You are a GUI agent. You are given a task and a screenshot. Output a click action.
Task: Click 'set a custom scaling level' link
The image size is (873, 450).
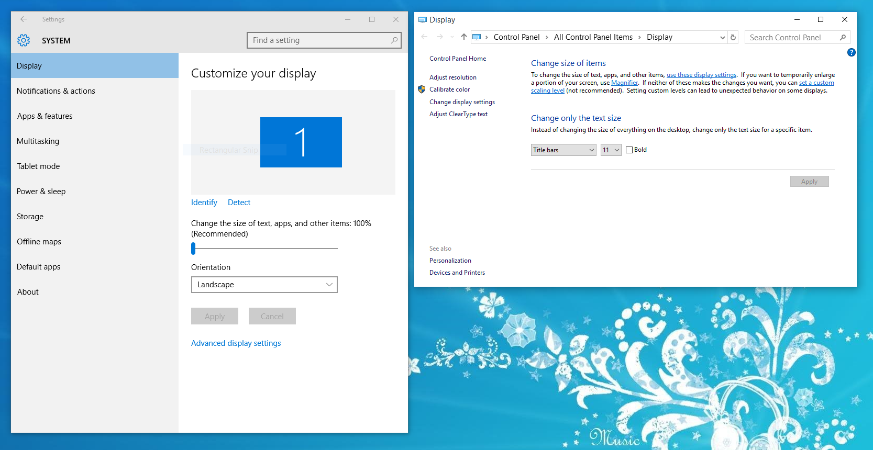(x=816, y=83)
